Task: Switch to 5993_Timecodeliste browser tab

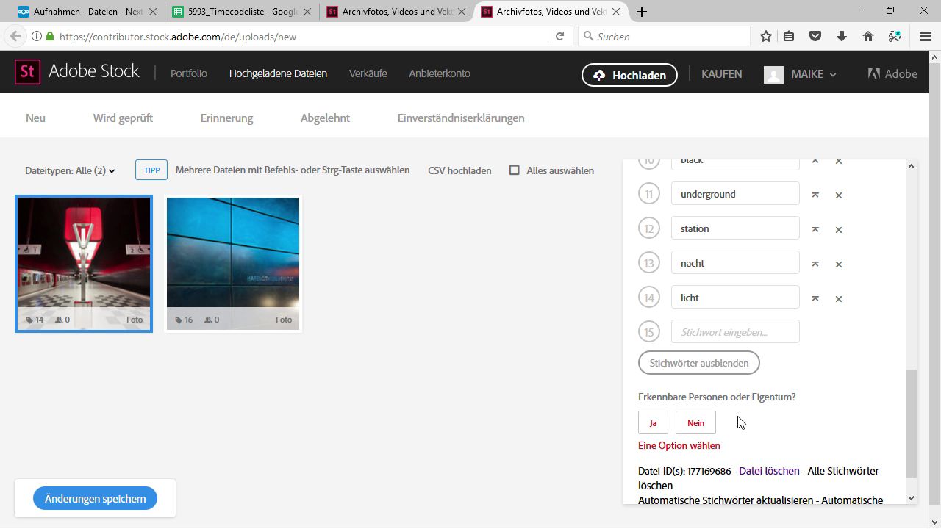Action: point(243,12)
